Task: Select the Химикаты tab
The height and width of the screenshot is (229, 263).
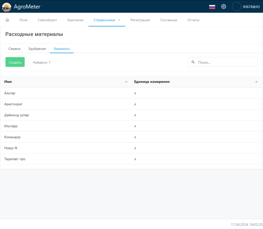Action: [61, 49]
